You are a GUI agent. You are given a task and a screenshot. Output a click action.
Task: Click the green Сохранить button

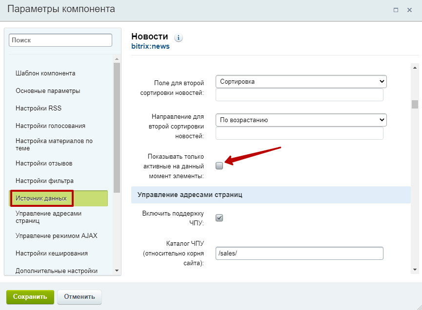coord(30,297)
